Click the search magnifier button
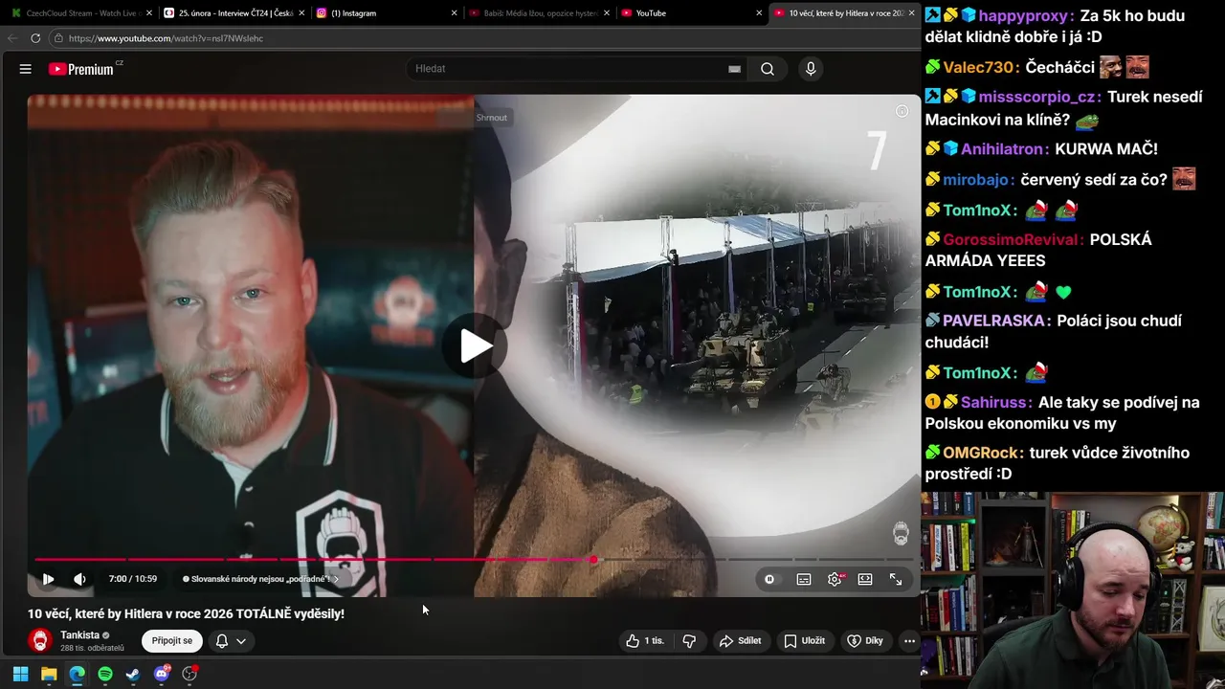Image resolution: width=1225 pixels, height=689 pixels. [x=768, y=69]
